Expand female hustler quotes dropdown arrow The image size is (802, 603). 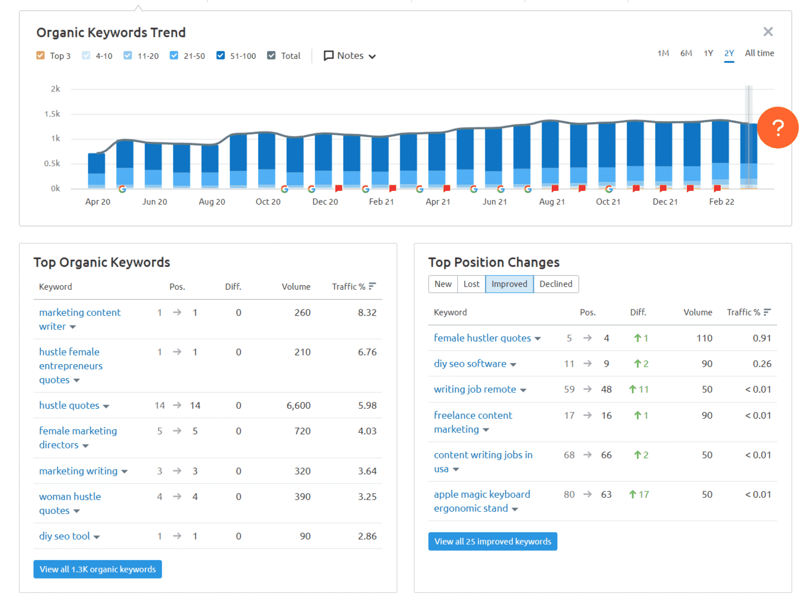tap(537, 339)
